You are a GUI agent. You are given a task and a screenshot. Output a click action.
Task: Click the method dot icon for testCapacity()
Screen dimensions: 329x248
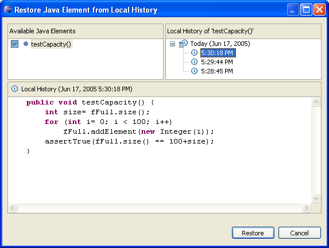(26, 44)
